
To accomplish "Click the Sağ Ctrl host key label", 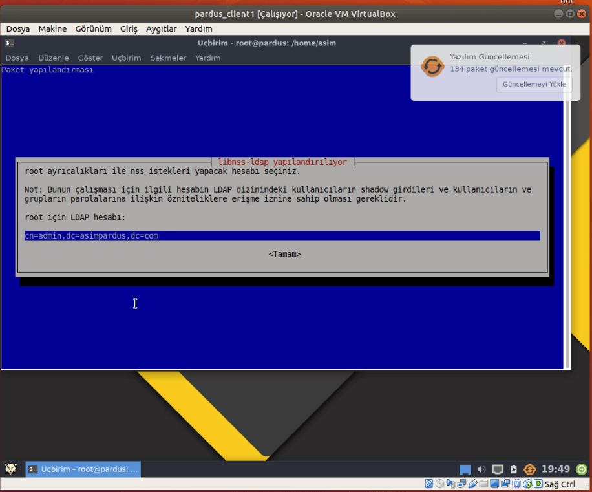I will (x=560, y=484).
